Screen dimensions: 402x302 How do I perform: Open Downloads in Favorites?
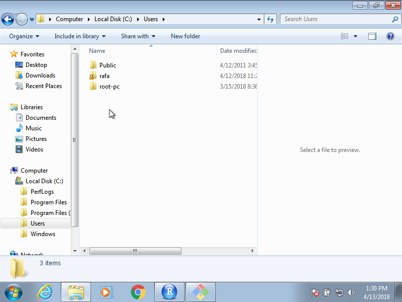[40, 75]
